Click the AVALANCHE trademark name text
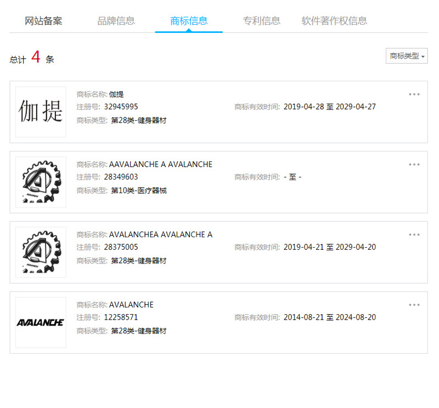 (x=131, y=305)
